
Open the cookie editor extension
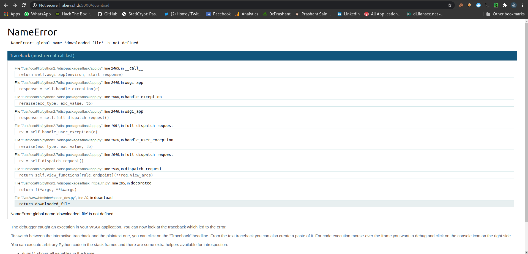pyautogui.click(x=461, y=5)
